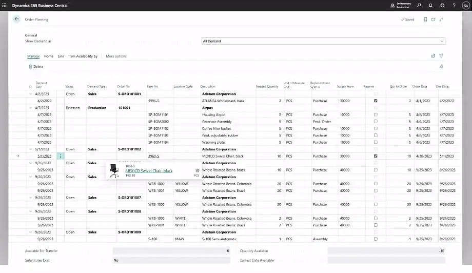The width and height of the screenshot is (472, 273).
Task: Click the Quantity Available field
Action: (386, 251)
